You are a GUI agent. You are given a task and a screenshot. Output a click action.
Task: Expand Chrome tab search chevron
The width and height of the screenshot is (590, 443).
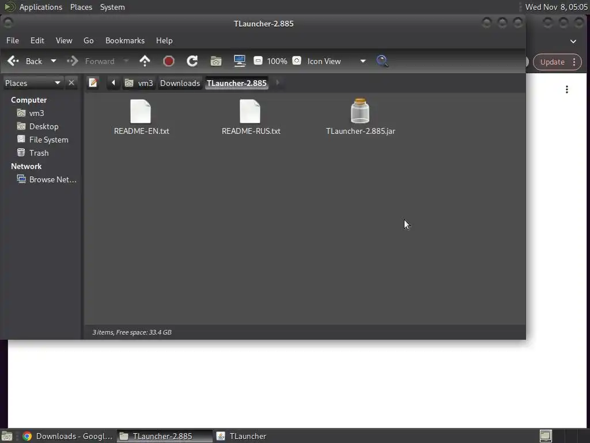pos(573,41)
